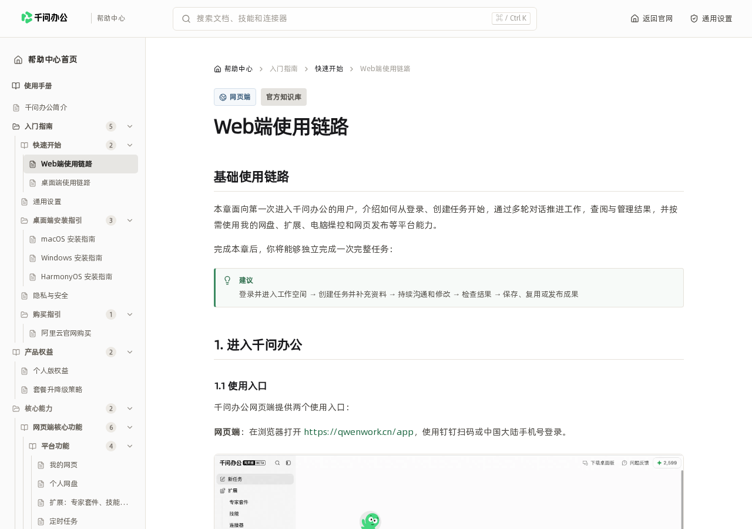This screenshot has width=752, height=529.
Task: Collapse the 产品权益 chevron
Action: tap(130, 352)
